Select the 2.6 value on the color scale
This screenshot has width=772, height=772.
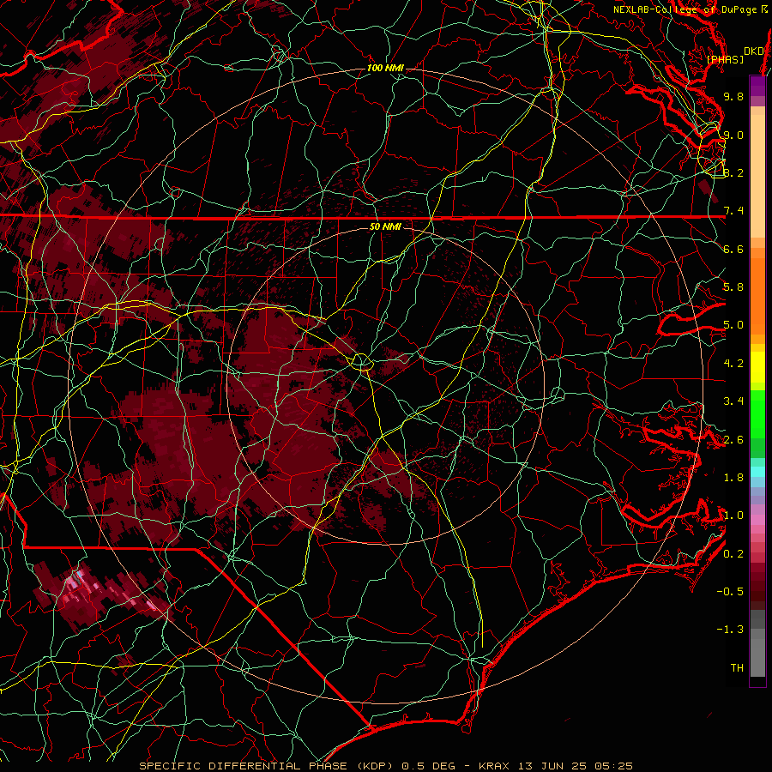733,440
